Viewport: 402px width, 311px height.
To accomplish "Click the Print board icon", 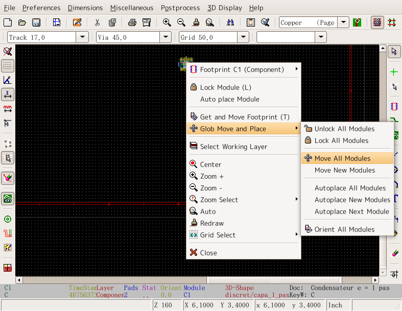I will click(x=132, y=22).
